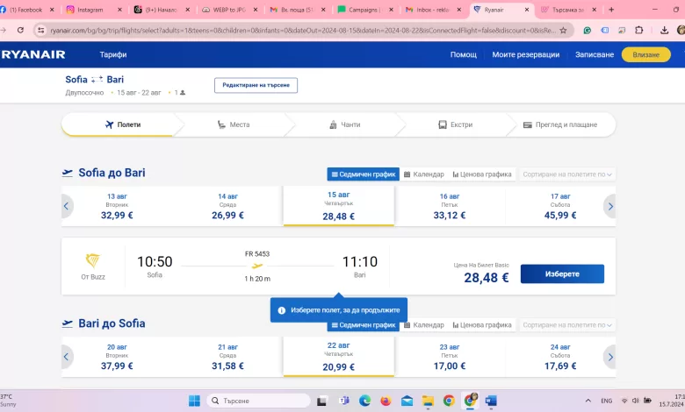Select 16 авг outbound date 33,12 €
Screen dimensions: 685x412
pyautogui.click(x=450, y=206)
